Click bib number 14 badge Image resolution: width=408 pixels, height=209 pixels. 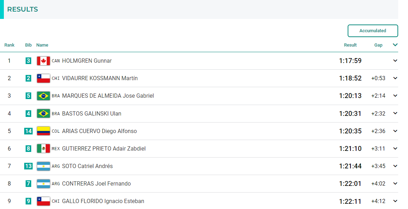pyautogui.click(x=28, y=131)
